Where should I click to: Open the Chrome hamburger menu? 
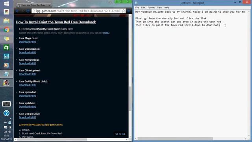click(129, 11)
